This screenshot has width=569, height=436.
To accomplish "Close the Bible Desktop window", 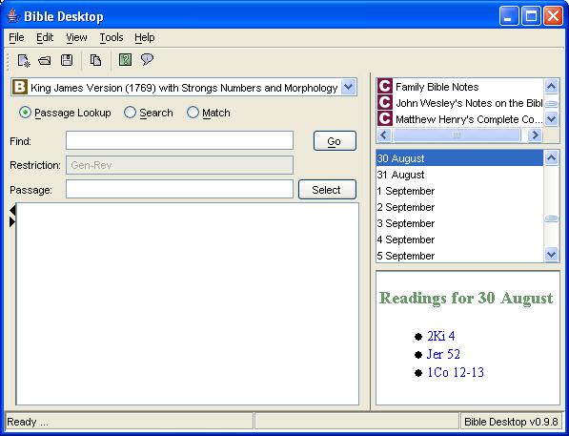I will pyautogui.click(x=554, y=16).
